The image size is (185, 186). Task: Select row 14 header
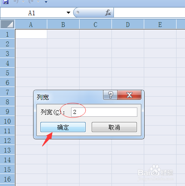(7, 160)
